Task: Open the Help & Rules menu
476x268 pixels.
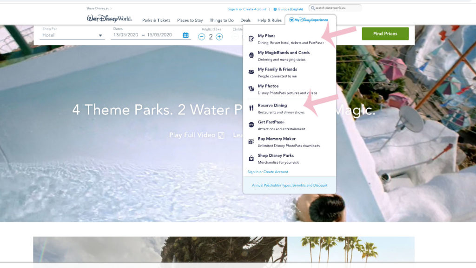Action: pos(270,20)
